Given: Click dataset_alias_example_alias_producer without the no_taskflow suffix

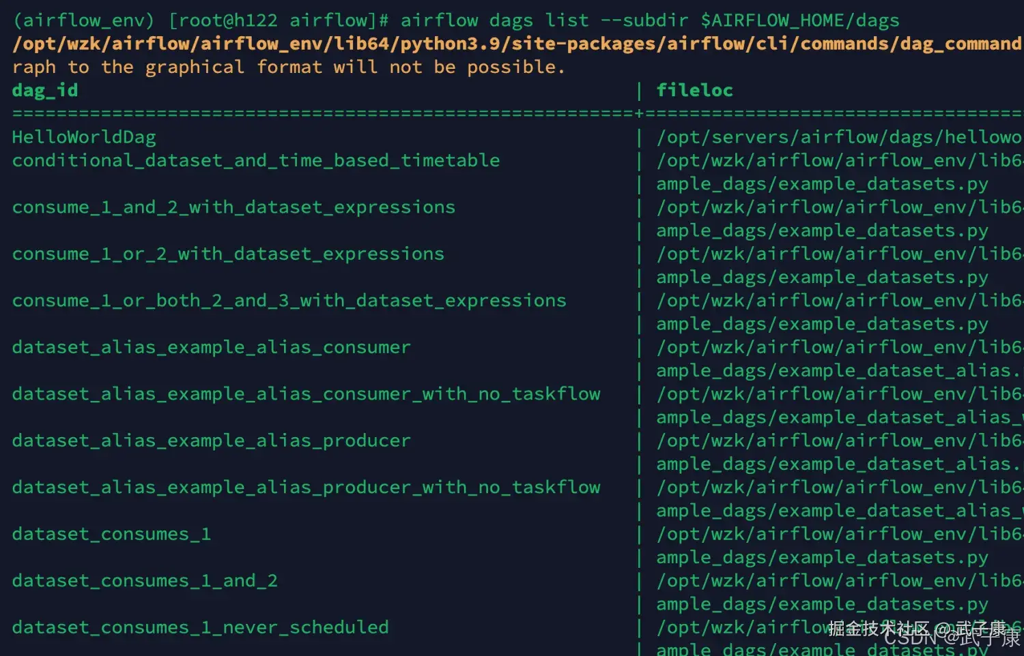Looking at the screenshot, I should (x=212, y=441).
